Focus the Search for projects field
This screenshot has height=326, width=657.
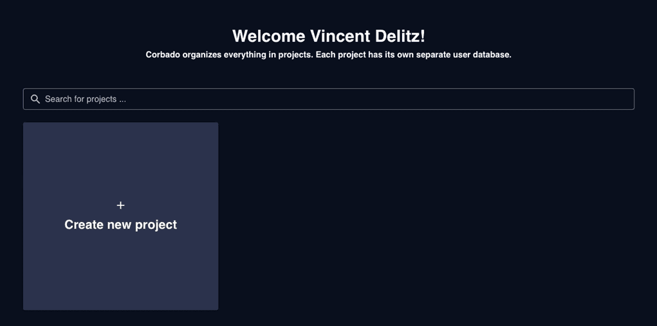[x=328, y=99]
